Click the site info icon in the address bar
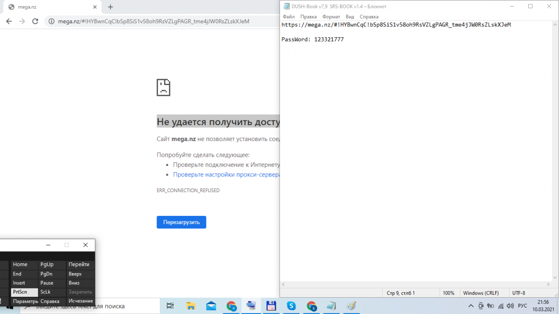 (51, 21)
